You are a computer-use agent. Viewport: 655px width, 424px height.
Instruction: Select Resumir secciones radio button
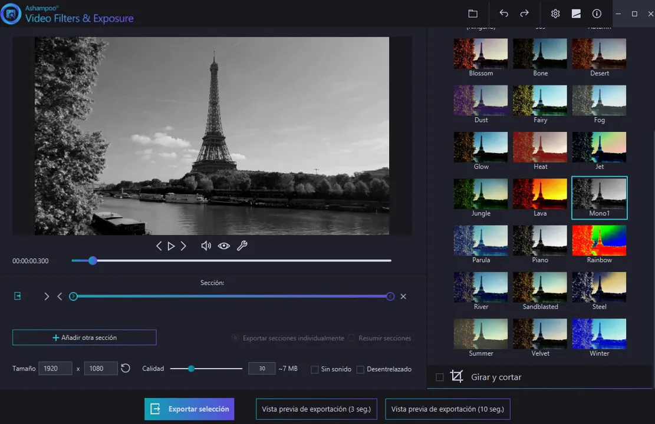click(x=351, y=338)
